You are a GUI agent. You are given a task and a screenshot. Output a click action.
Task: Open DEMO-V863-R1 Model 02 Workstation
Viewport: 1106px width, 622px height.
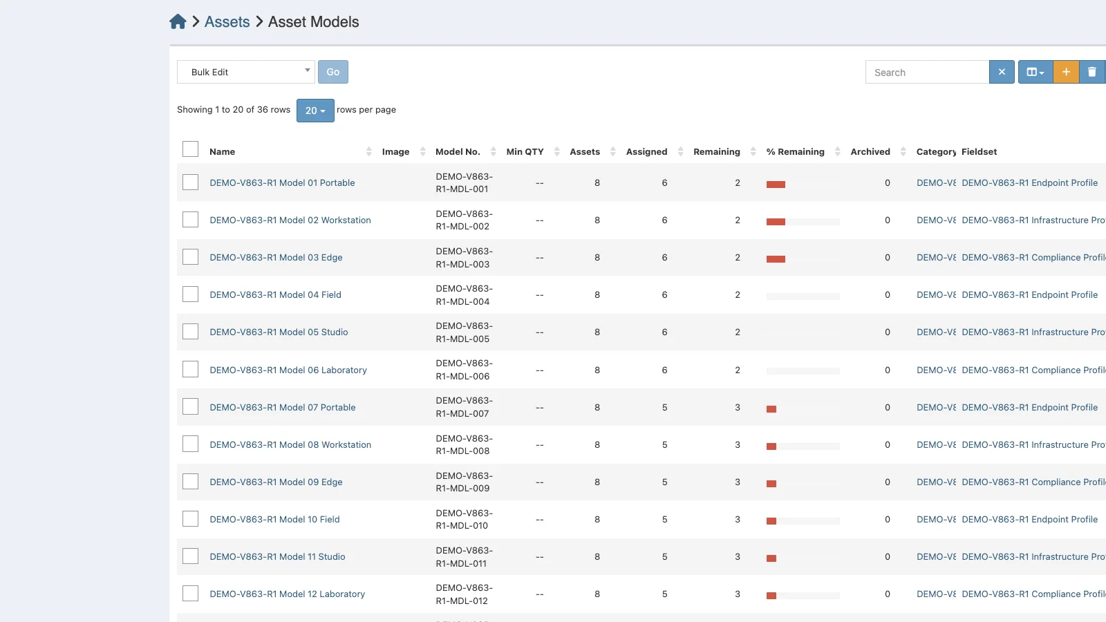tap(290, 220)
